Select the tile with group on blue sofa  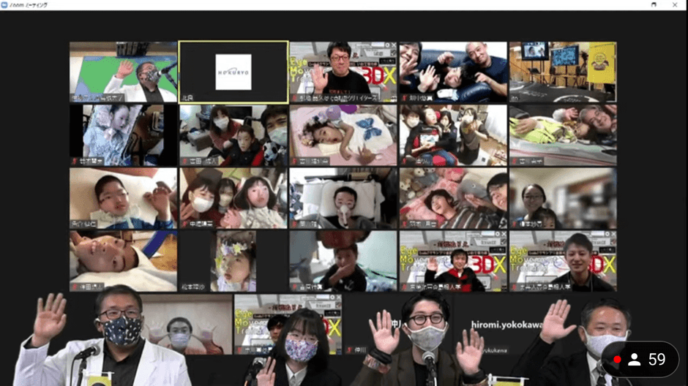(453, 72)
